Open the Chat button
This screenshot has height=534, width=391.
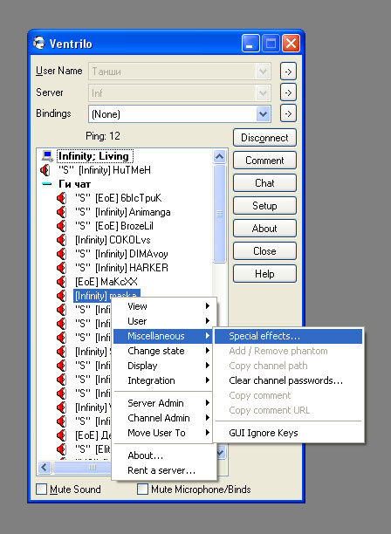(x=264, y=183)
